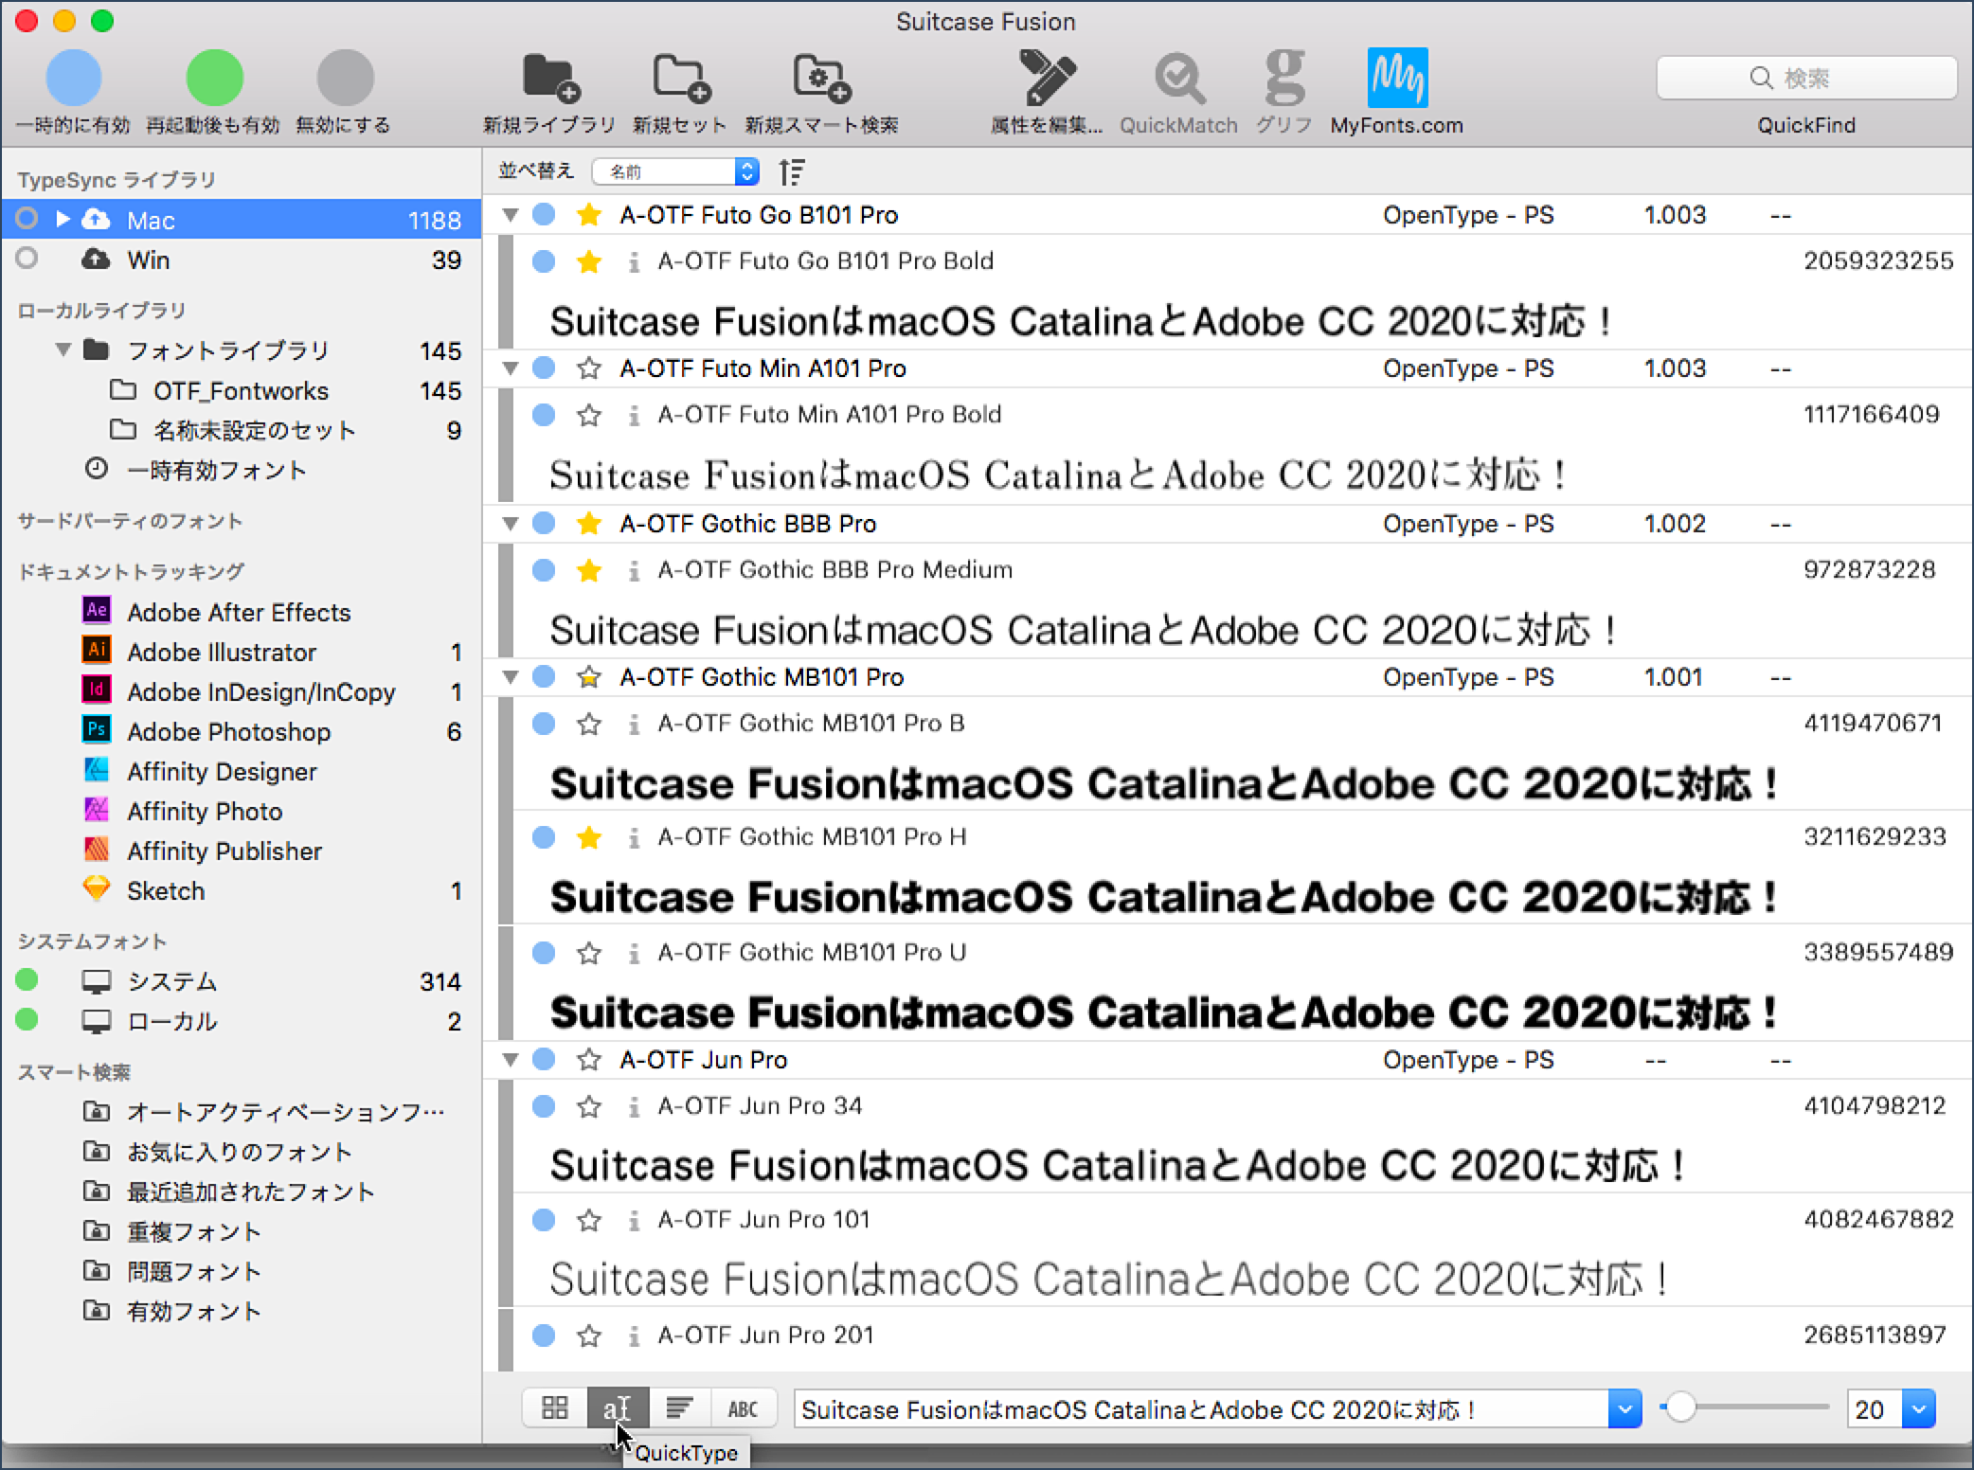Viewport: 1974px width, 1470px height.
Task: Switch to ABC preview view
Action: pyautogui.click(x=744, y=1408)
